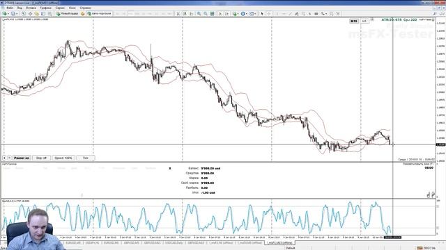Select the text label tool
The height and width of the screenshot is (250, 446).
[x=316, y=14]
